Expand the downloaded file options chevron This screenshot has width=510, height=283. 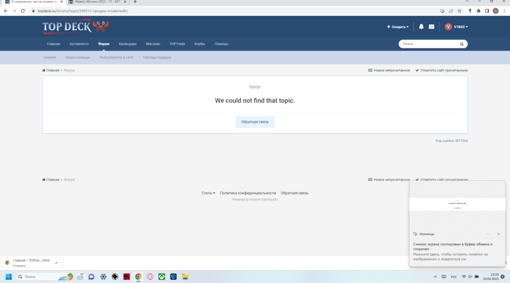pyautogui.click(x=57, y=263)
